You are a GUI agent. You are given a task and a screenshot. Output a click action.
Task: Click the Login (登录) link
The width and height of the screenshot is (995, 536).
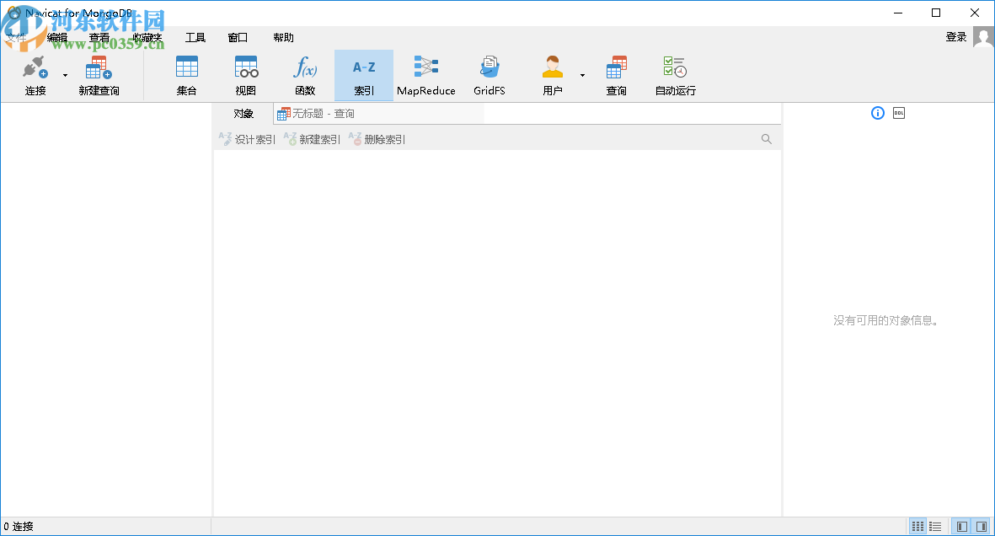(x=956, y=37)
